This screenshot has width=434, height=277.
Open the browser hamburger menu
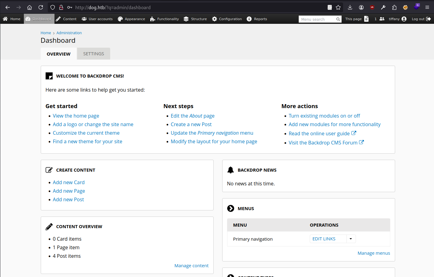(x=427, y=7)
